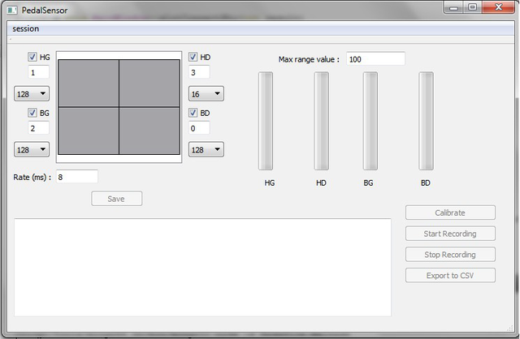Click the HG channel number field
Viewport: 520px width, 339px height.
tap(38, 72)
